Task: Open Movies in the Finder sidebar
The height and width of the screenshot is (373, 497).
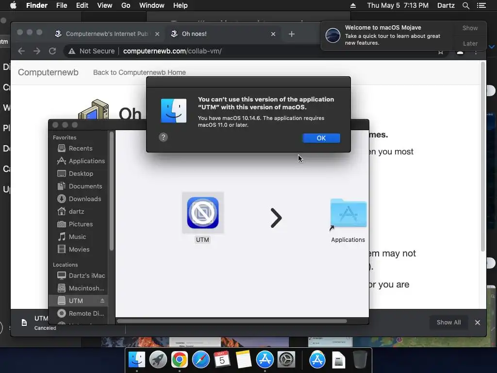Action: 79,250
